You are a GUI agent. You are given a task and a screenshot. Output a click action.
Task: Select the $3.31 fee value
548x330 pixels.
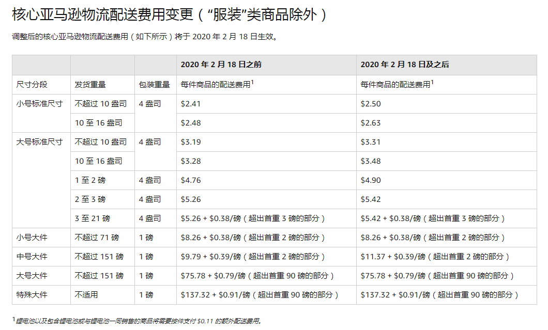[371, 142]
